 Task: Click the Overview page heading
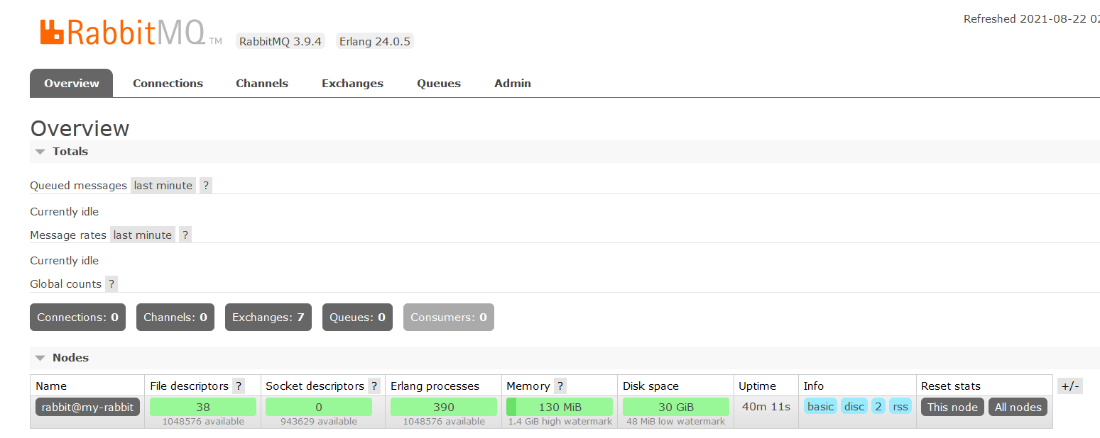pos(80,128)
